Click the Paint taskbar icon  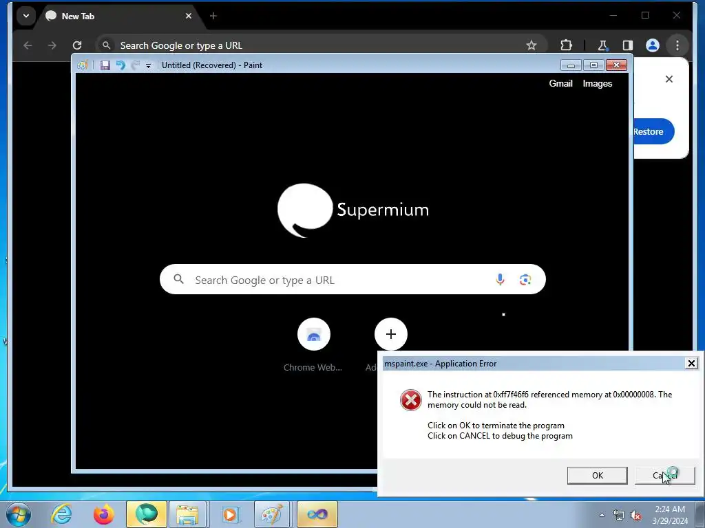pos(272,514)
